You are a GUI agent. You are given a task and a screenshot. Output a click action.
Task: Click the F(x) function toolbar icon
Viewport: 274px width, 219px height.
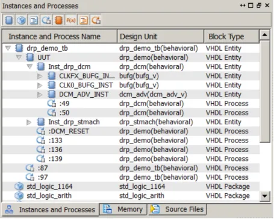tap(71, 20)
